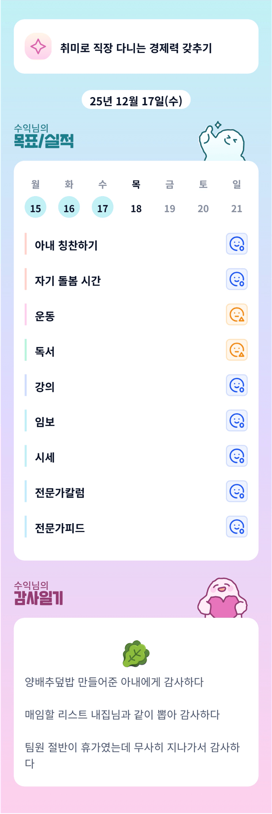The image size is (272, 814).
Task: Click the goal title 취미로 직장 다니는 경제력 갖추기
Action: point(136,48)
